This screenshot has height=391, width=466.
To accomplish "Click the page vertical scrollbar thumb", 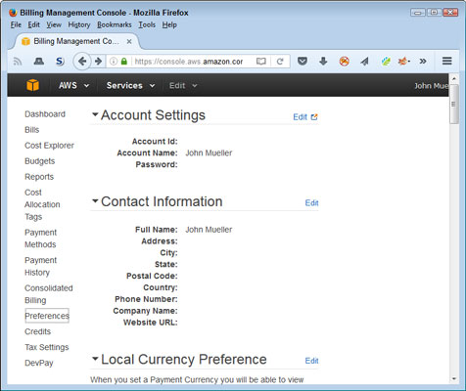I will pyautogui.click(x=453, y=104).
